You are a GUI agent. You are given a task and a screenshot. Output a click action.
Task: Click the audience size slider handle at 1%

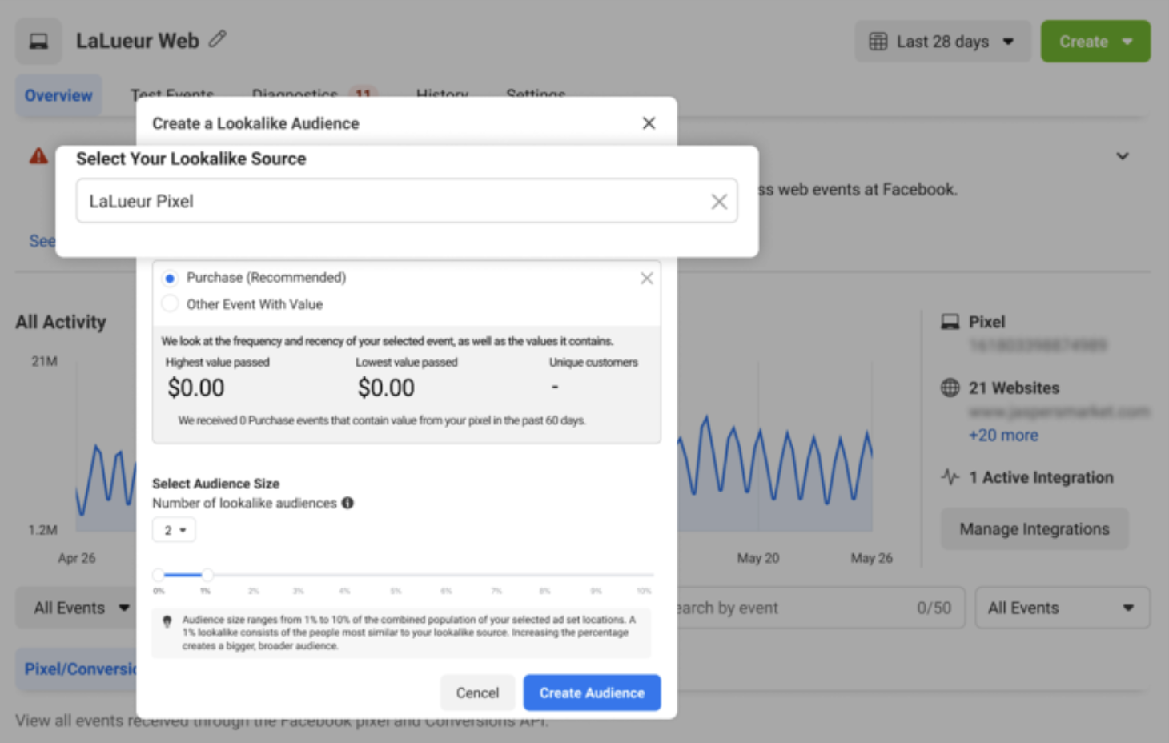coord(207,575)
